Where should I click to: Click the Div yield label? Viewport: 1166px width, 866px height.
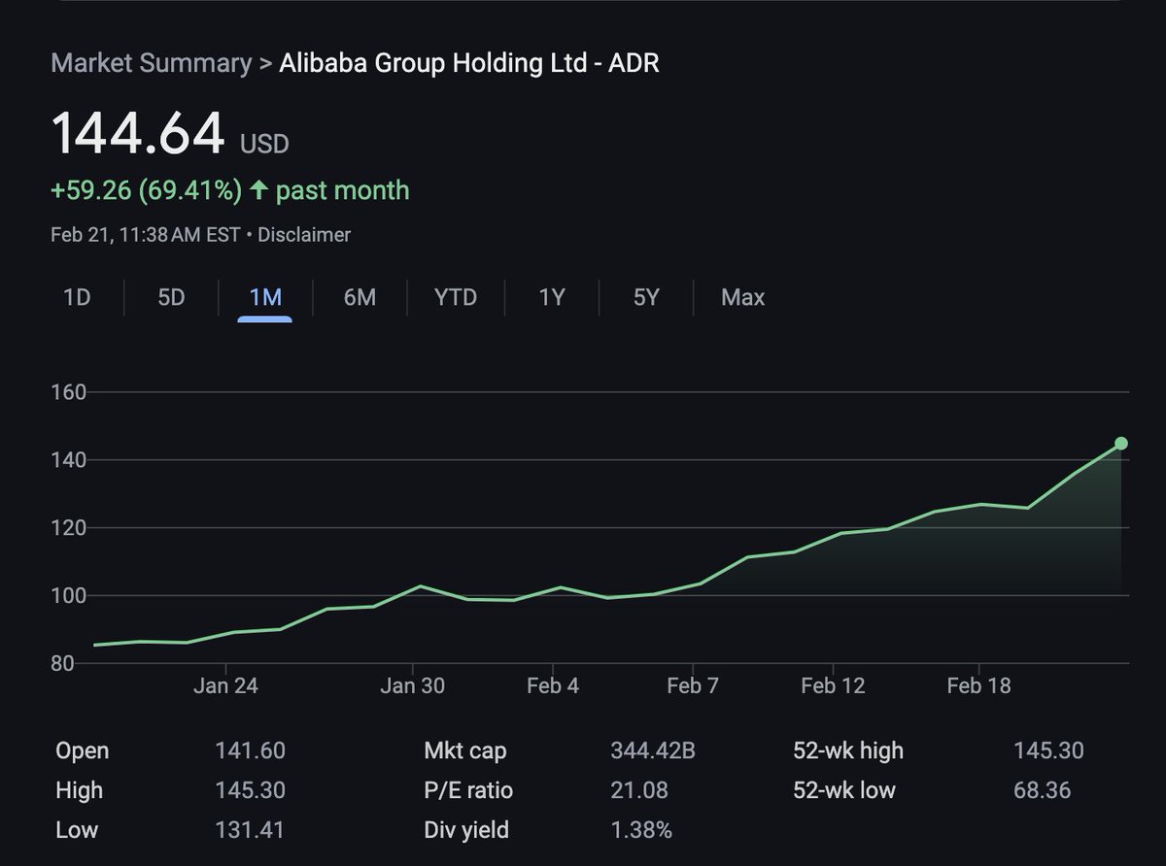click(466, 830)
